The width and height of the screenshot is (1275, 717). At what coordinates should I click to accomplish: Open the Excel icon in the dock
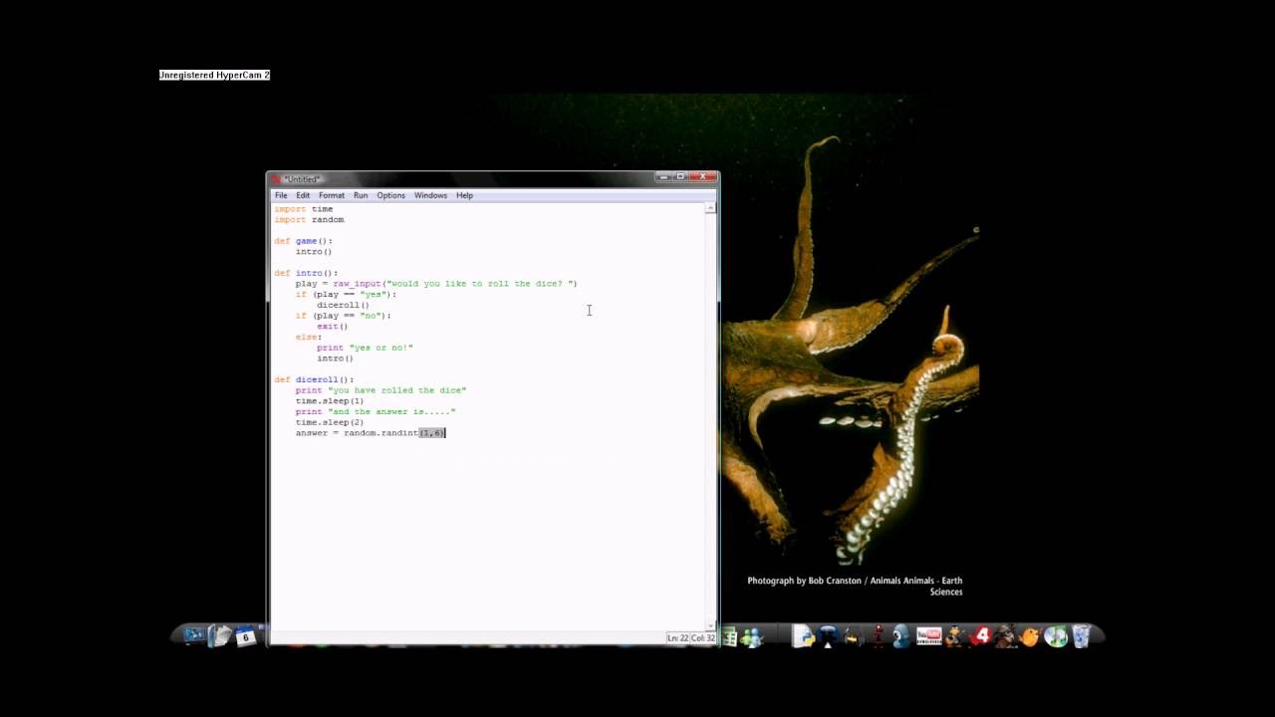(730, 637)
